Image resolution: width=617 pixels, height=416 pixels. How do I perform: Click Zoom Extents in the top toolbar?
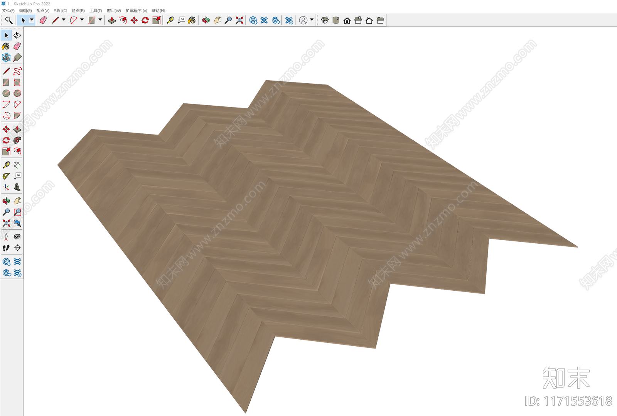click(x=239, y=20)
